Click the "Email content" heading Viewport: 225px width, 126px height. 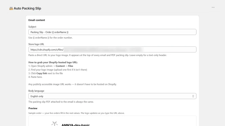click(x=37, y=20)
